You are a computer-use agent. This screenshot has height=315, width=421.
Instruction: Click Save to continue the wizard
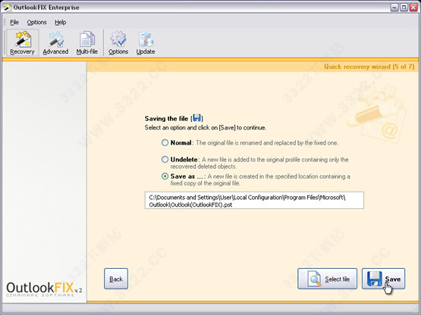[x=383, y=279]
